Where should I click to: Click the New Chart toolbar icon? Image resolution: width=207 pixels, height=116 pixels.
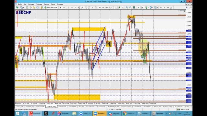coord(17,7)
